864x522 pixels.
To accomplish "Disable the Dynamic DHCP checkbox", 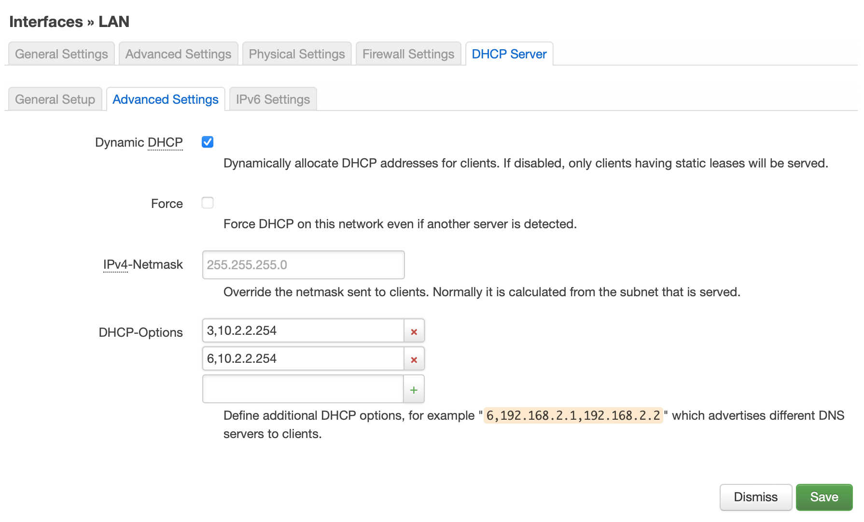I will pos(208,142).
